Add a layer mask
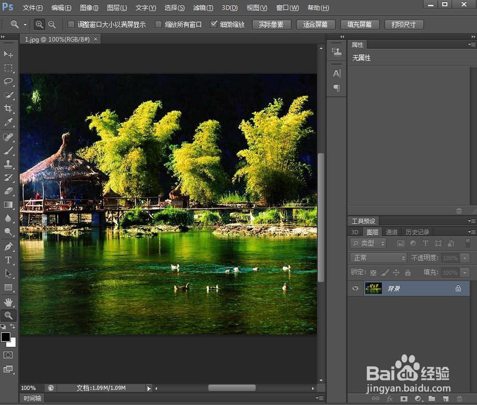Image resolution: width=477 pixels, height=405 pixels. 404,398
